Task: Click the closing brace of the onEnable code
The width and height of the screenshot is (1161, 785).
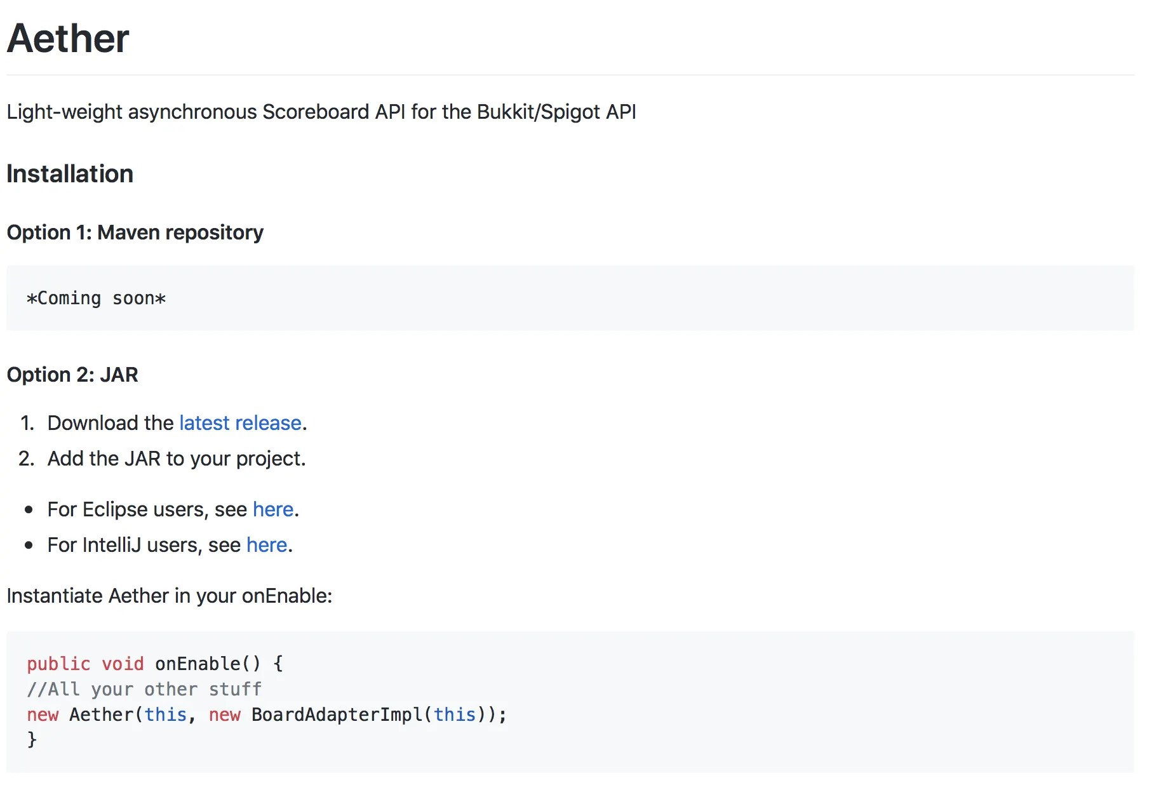Action: point(32,740)
